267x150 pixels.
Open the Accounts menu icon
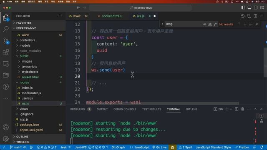coord(6,127)
